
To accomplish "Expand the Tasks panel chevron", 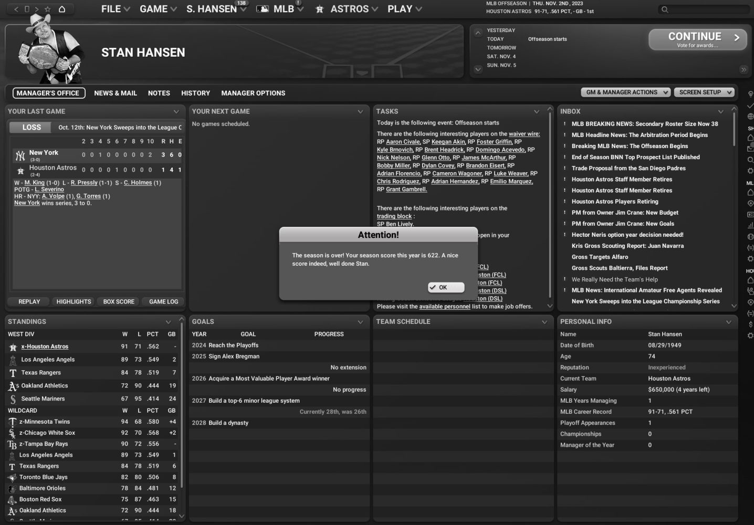I will (x=536, y=111).
